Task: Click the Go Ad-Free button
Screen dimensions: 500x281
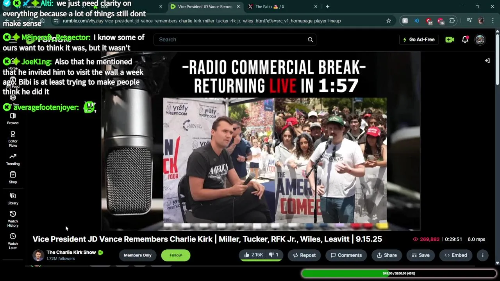Action: (419, 39)
